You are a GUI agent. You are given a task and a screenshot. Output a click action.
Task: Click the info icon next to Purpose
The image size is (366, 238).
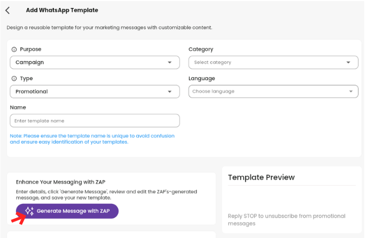point(14,49)
